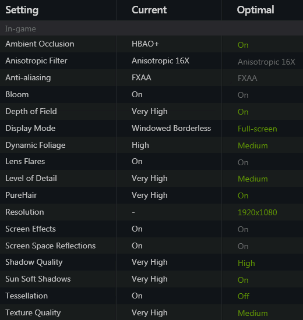Click the Current column header

coord(149,10)
